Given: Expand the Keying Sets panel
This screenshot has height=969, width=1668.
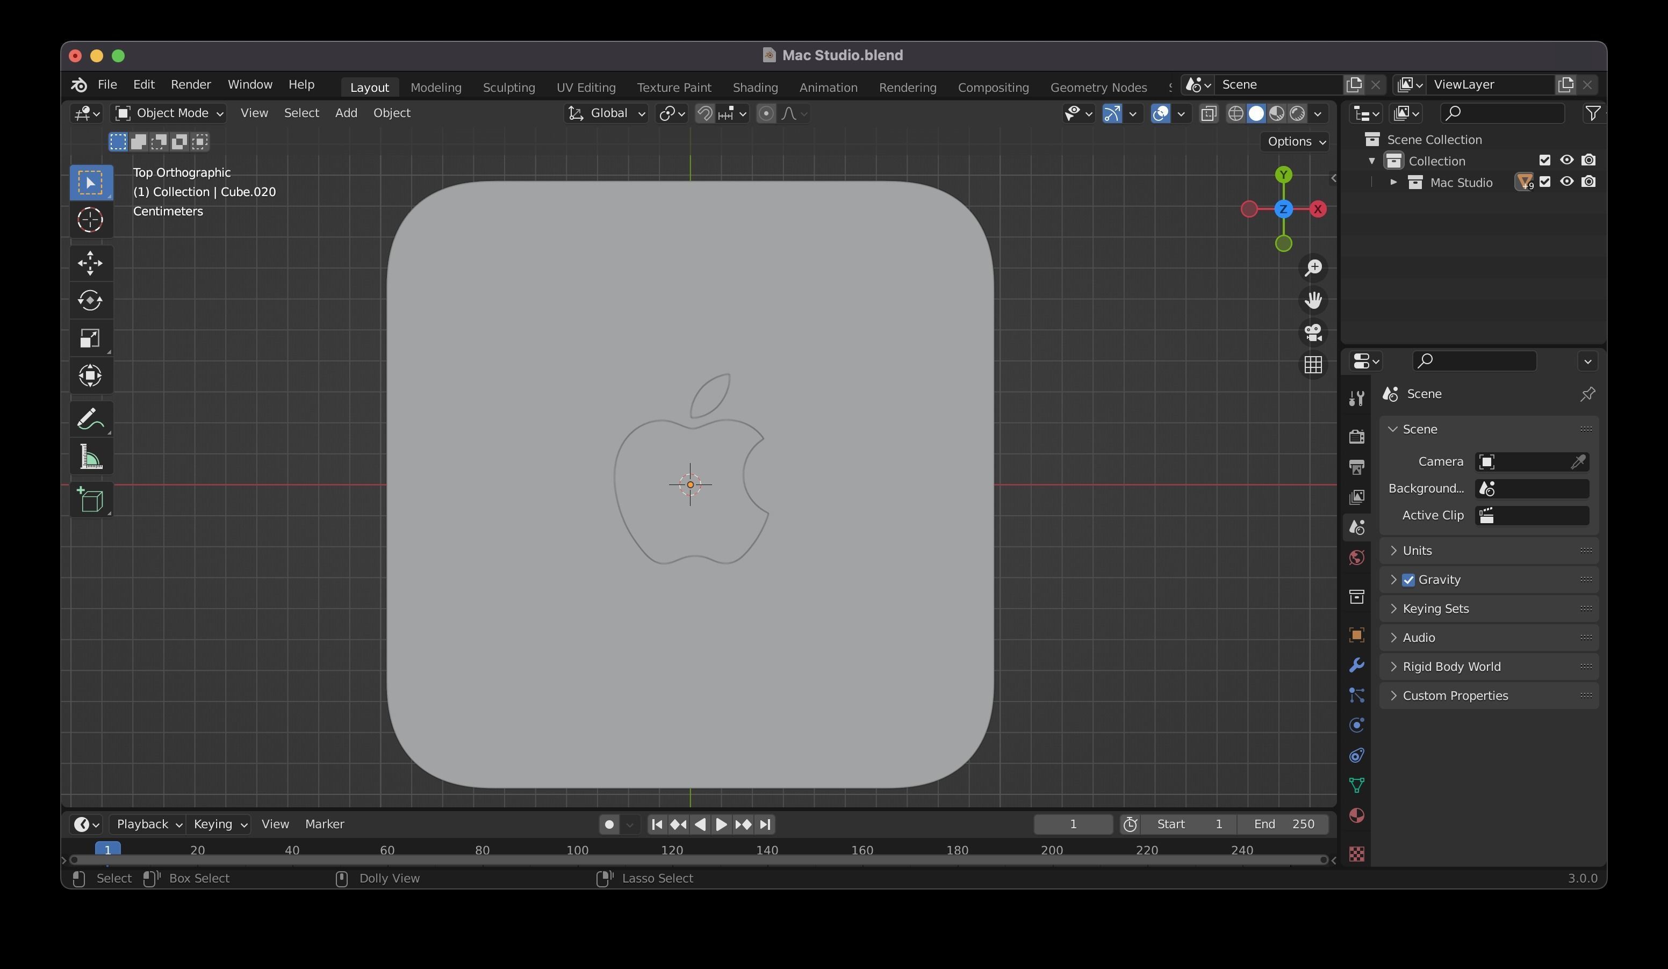Looking at the screenshot, I should click(x=1489, y=609).
